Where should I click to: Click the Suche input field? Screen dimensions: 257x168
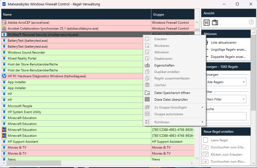click(x=226, y=116)
